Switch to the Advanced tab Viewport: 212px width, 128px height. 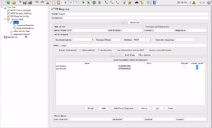coord(134,23)
